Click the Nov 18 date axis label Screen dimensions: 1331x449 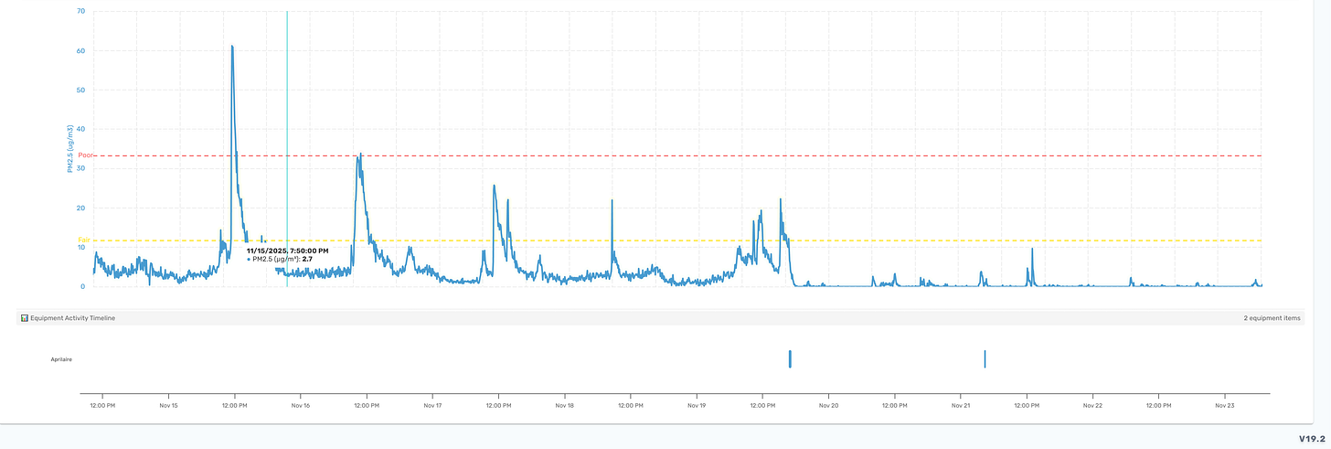(x=565, y=404)
